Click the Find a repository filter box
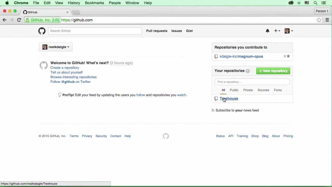Image resolution: width=332 pixels, height=187 pixels. click(252, 82)
